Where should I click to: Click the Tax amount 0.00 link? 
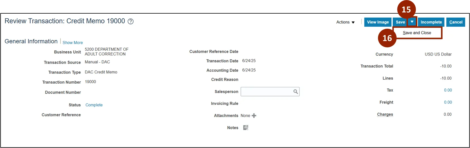448,90
